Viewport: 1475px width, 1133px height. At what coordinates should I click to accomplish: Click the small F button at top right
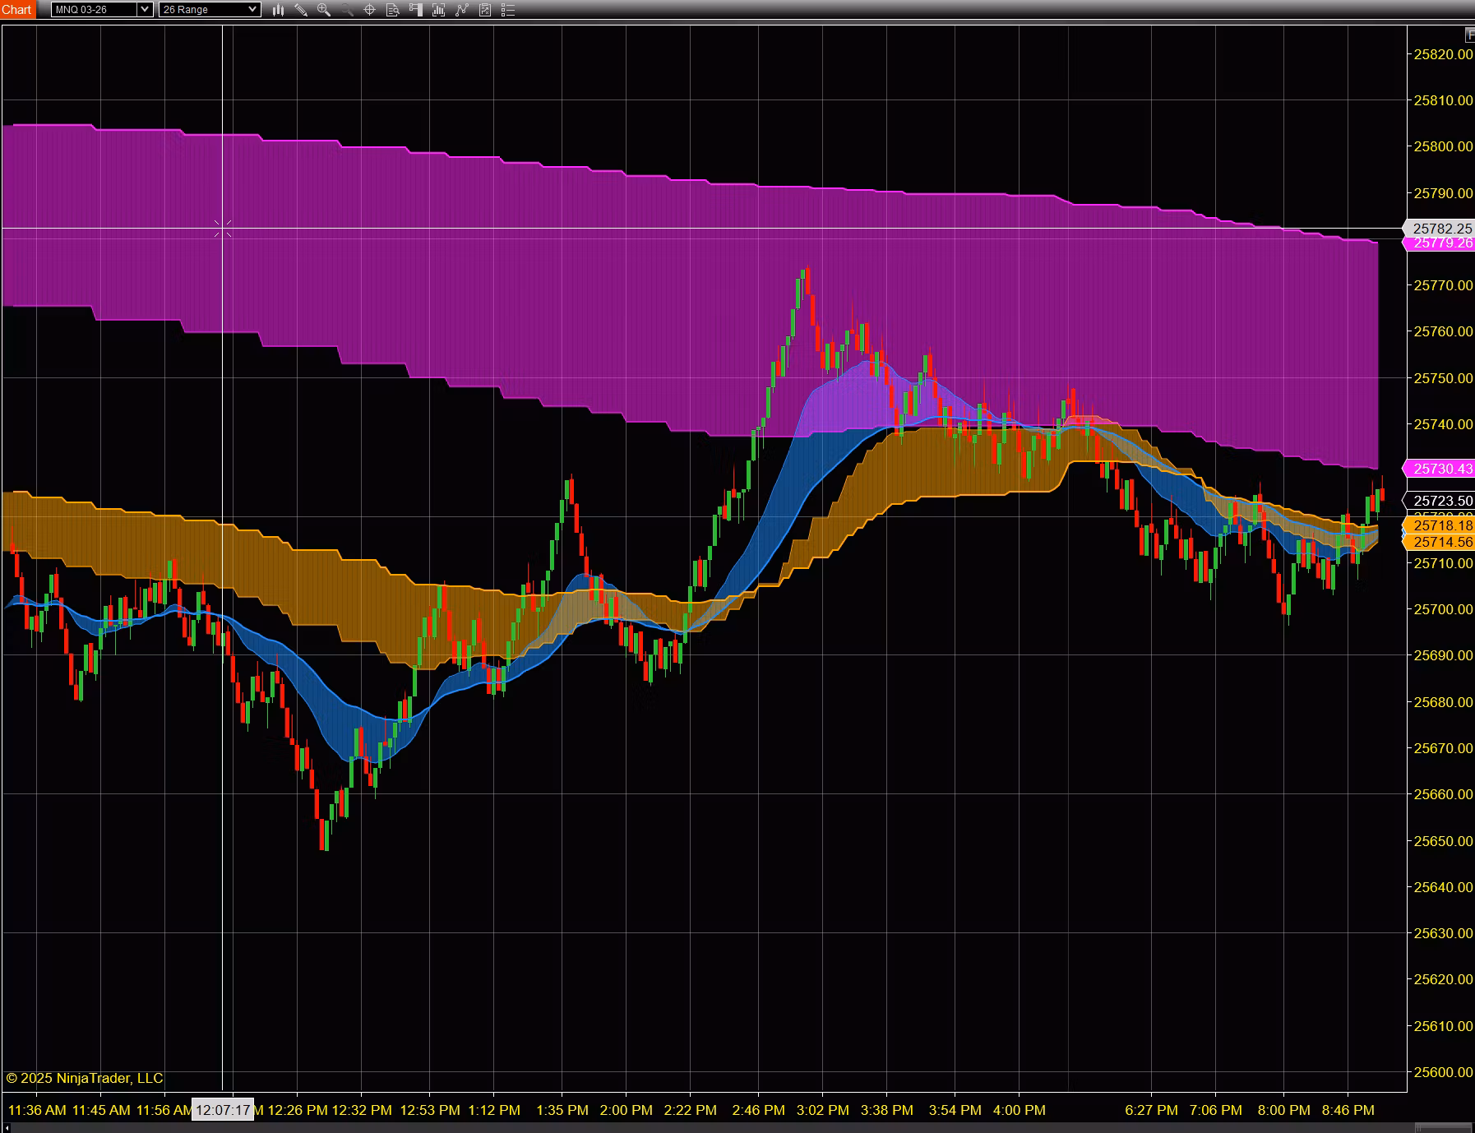click(1469, 35)
